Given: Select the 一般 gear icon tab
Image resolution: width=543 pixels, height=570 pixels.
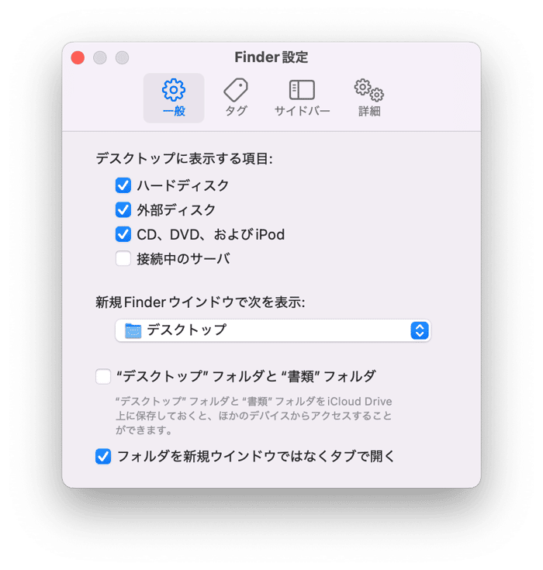Looking at the screenshot, I should coord(174,90).
